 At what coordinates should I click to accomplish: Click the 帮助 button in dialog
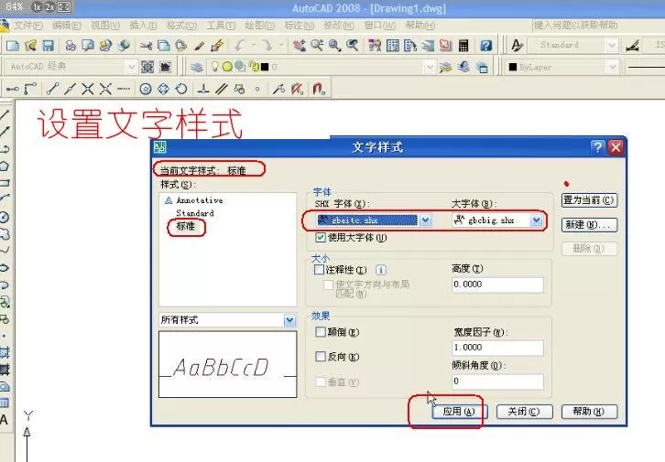point(589,412)
